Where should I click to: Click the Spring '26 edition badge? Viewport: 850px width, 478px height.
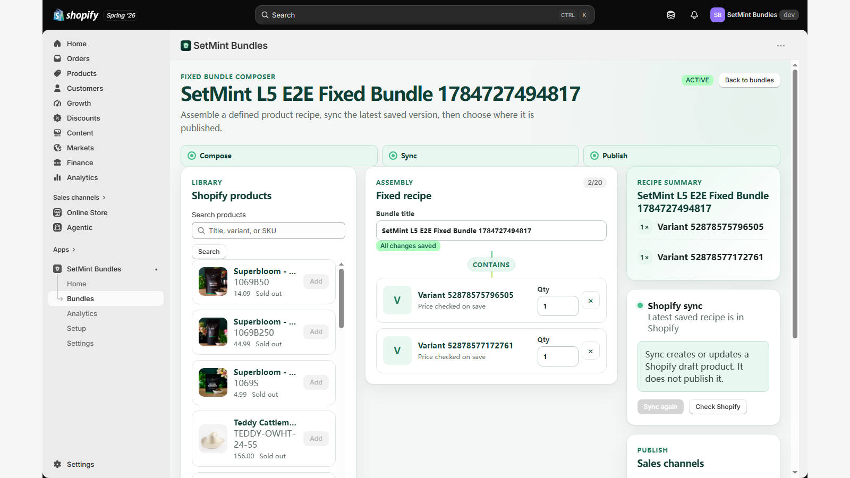(121, 15)
